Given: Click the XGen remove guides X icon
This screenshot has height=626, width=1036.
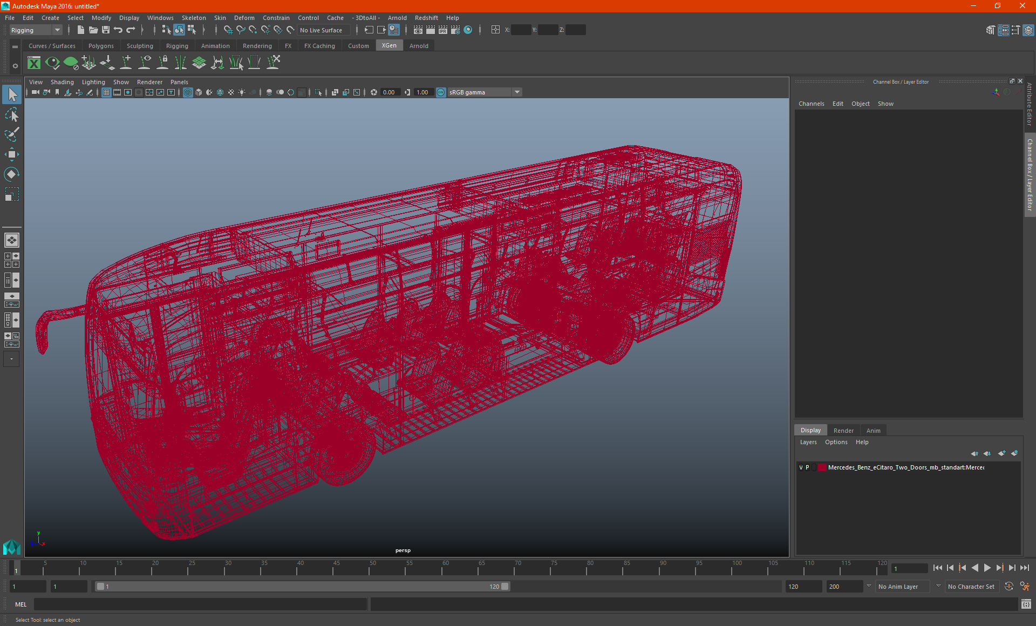Looking at the screenshot, I should (274, 63).
